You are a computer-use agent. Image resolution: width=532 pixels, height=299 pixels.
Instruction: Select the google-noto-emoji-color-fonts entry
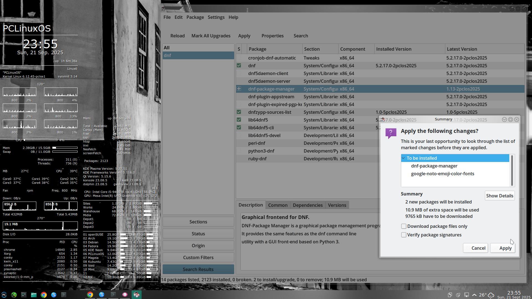pyautogui.click(x=443, y=174)
